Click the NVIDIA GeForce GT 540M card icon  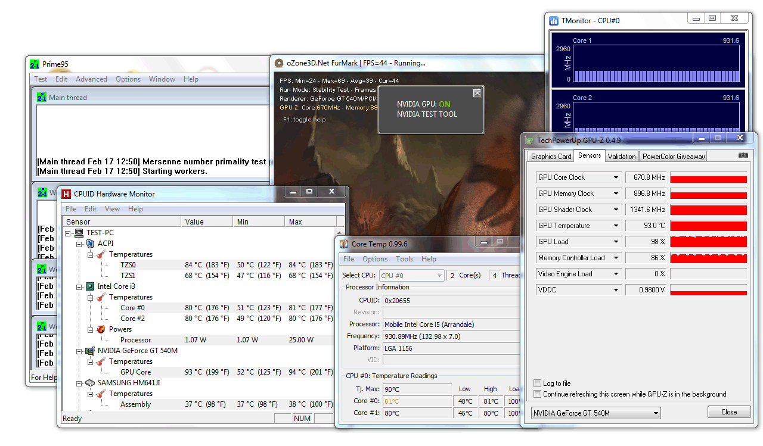(90, 351)
